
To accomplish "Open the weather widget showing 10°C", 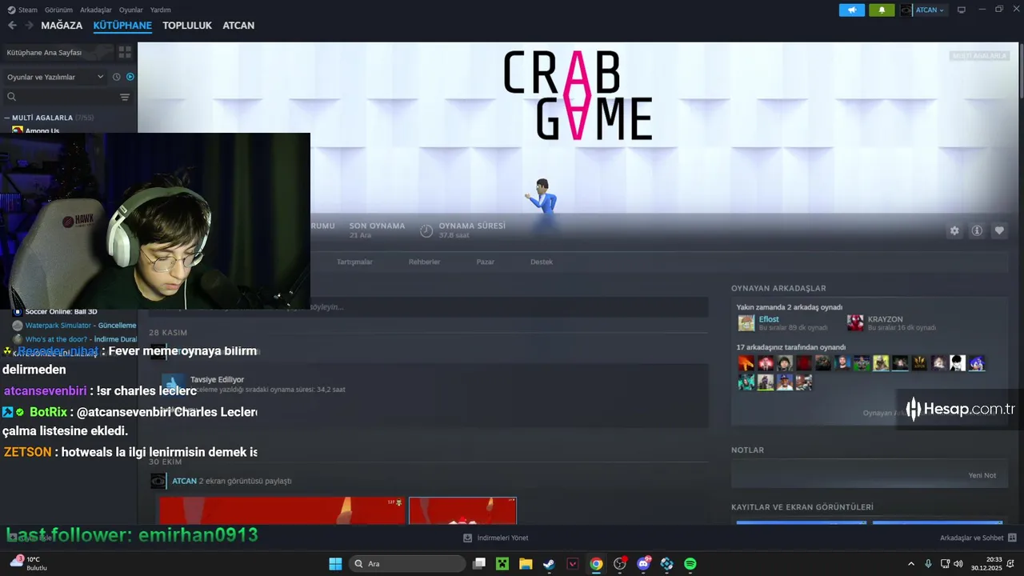I will [x=28, y=563].
